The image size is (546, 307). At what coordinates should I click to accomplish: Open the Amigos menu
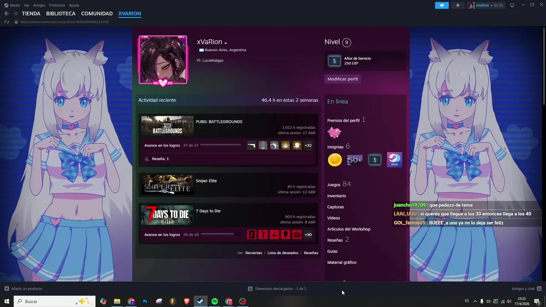coord(39,5)
